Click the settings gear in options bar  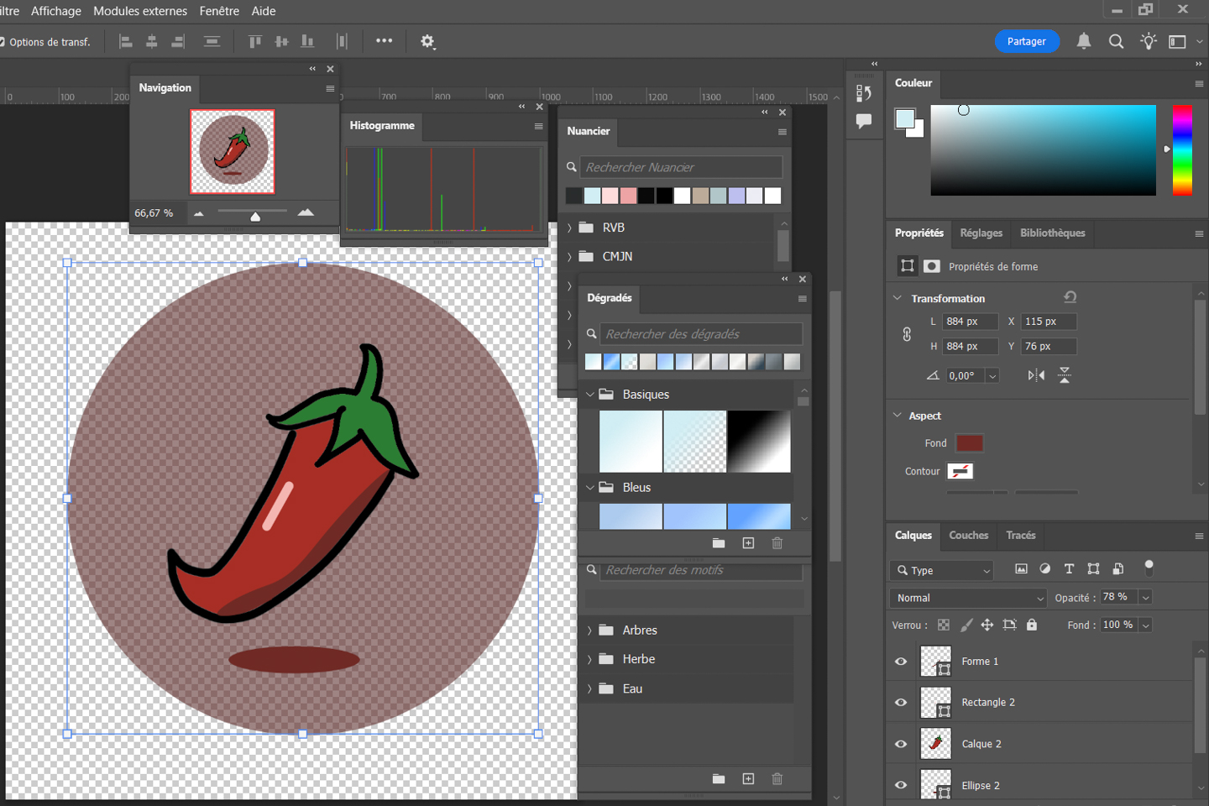tap(427, 41)
